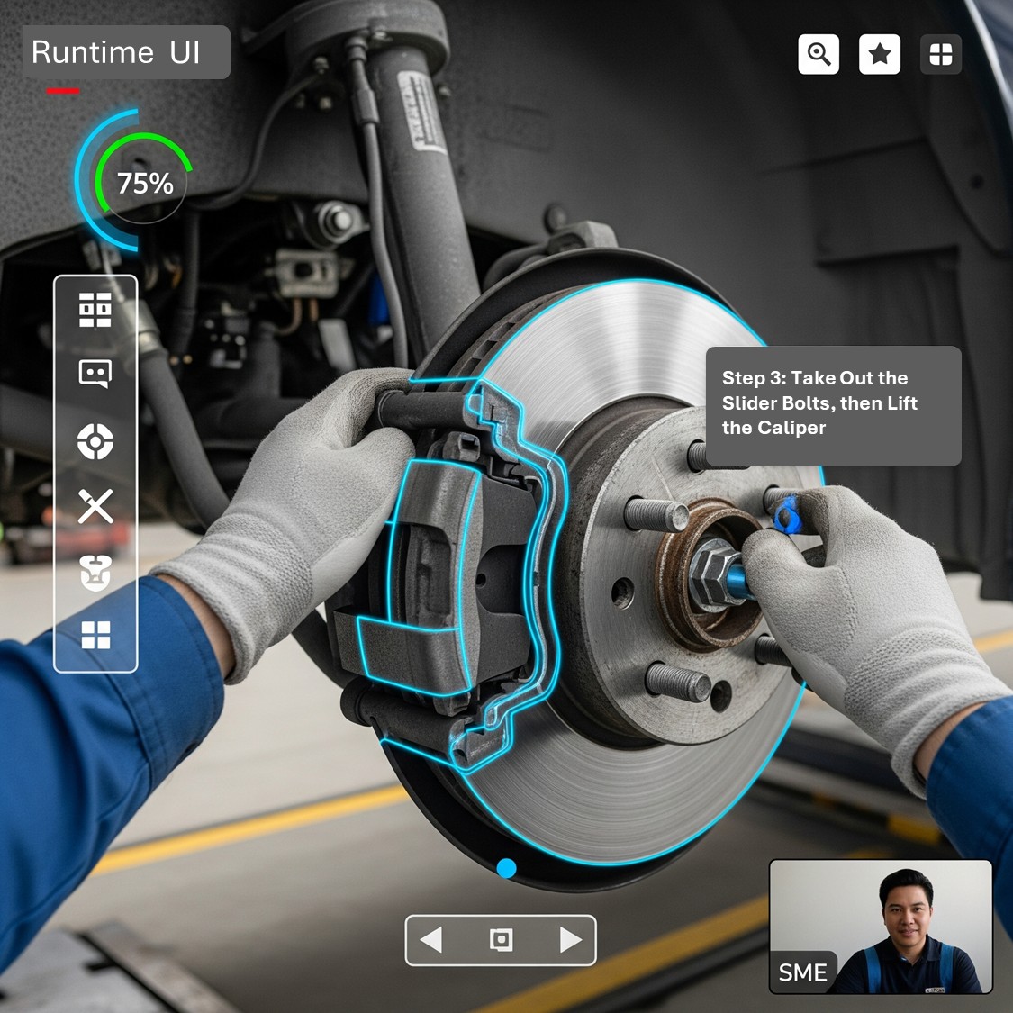The width and height of the screenshot is (1013, 1013).
Task: Open the top-right grid menu icon
Action: coord(941,54)
